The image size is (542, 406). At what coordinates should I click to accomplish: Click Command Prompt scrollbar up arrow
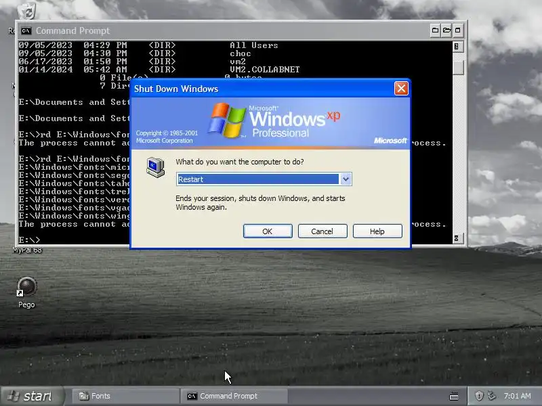(457, 46)
